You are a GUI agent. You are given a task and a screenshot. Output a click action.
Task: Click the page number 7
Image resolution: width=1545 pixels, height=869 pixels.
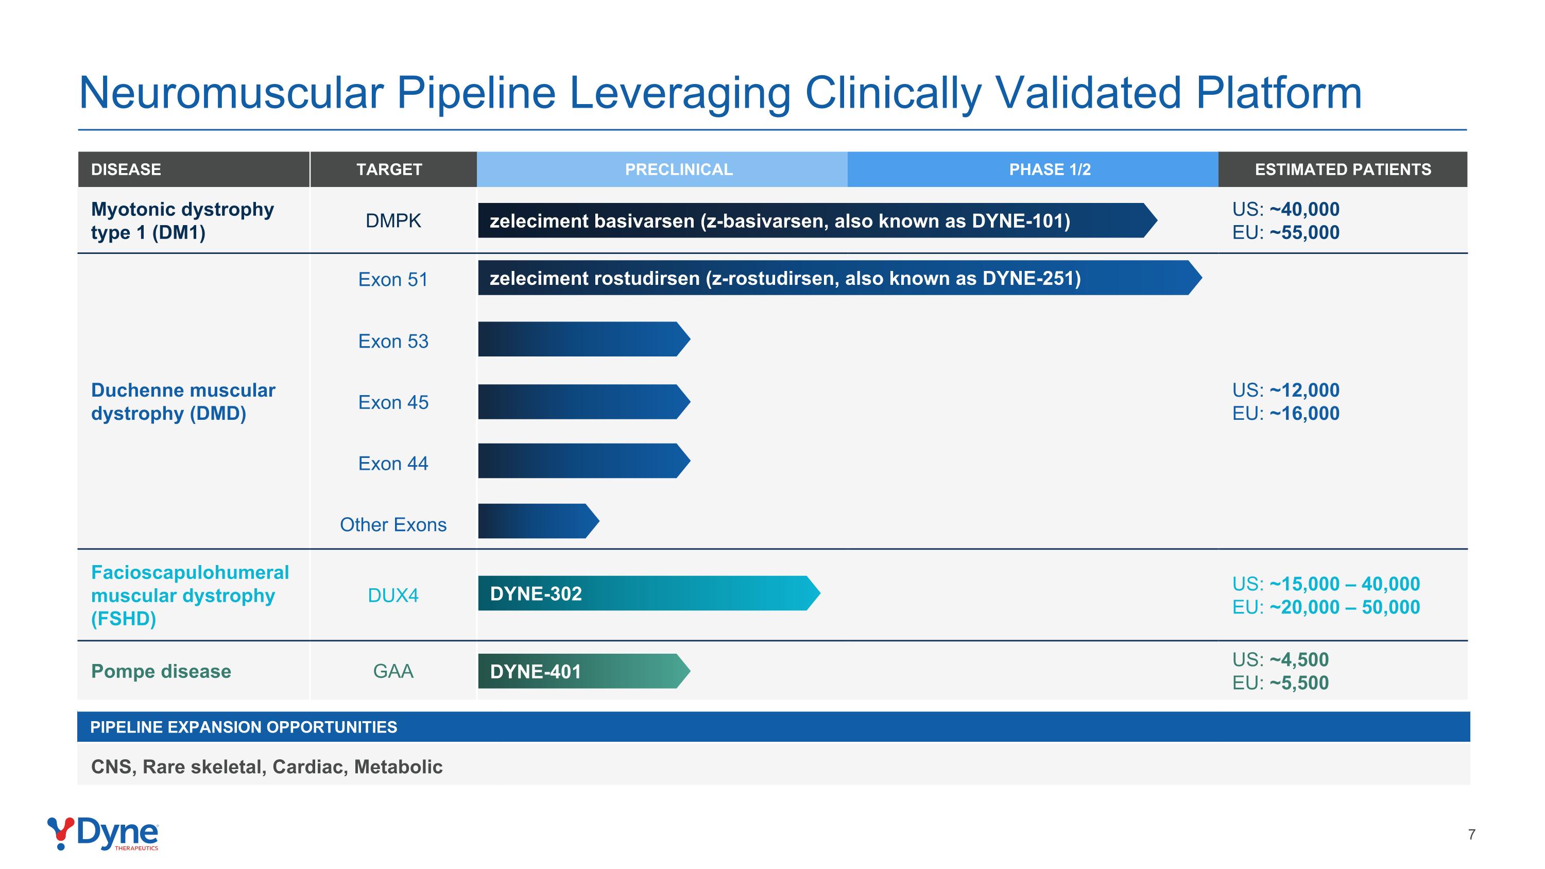(x=1471, y=834)
